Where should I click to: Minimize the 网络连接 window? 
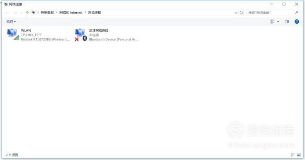(x=272, y=4)
